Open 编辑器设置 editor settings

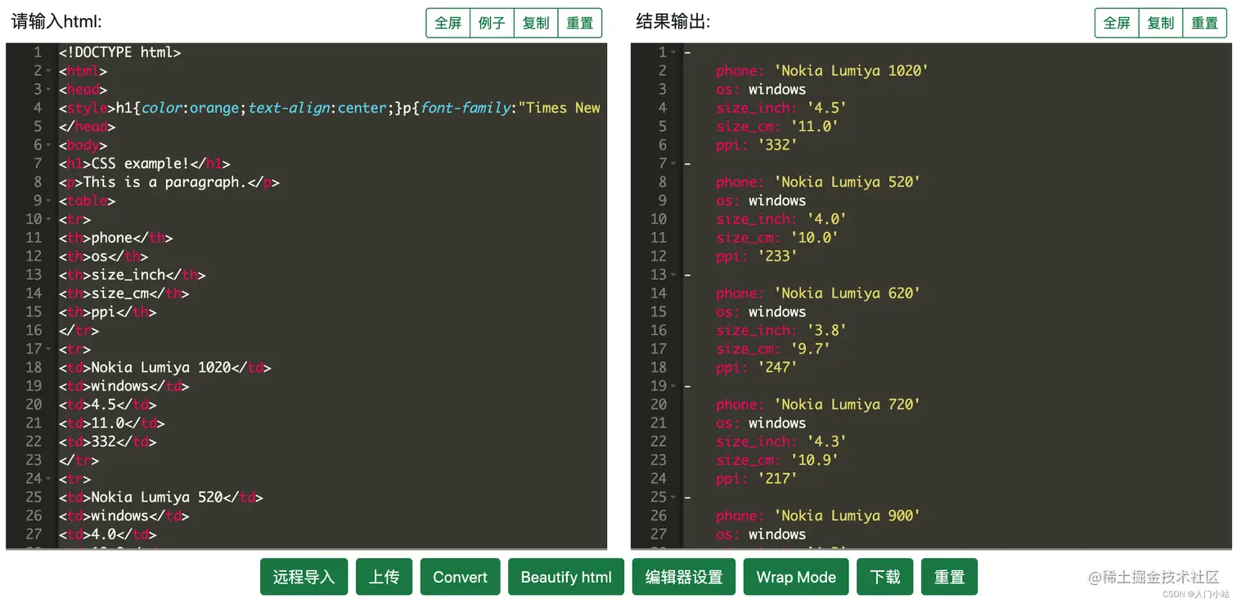(684, 577)
